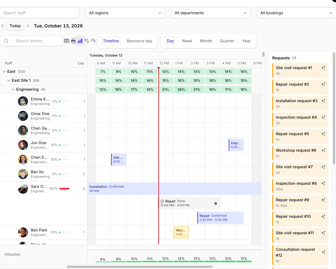The width and height of the screenshot is (336, 269).
Task: Click sparkle icon on Site visit request #7
Action: pos(323,167)
